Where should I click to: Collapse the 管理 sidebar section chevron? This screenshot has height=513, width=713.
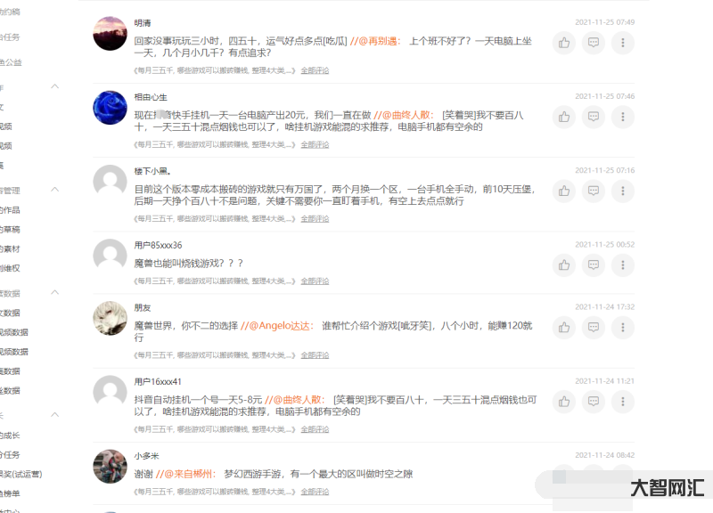click(x=55, y=190)
